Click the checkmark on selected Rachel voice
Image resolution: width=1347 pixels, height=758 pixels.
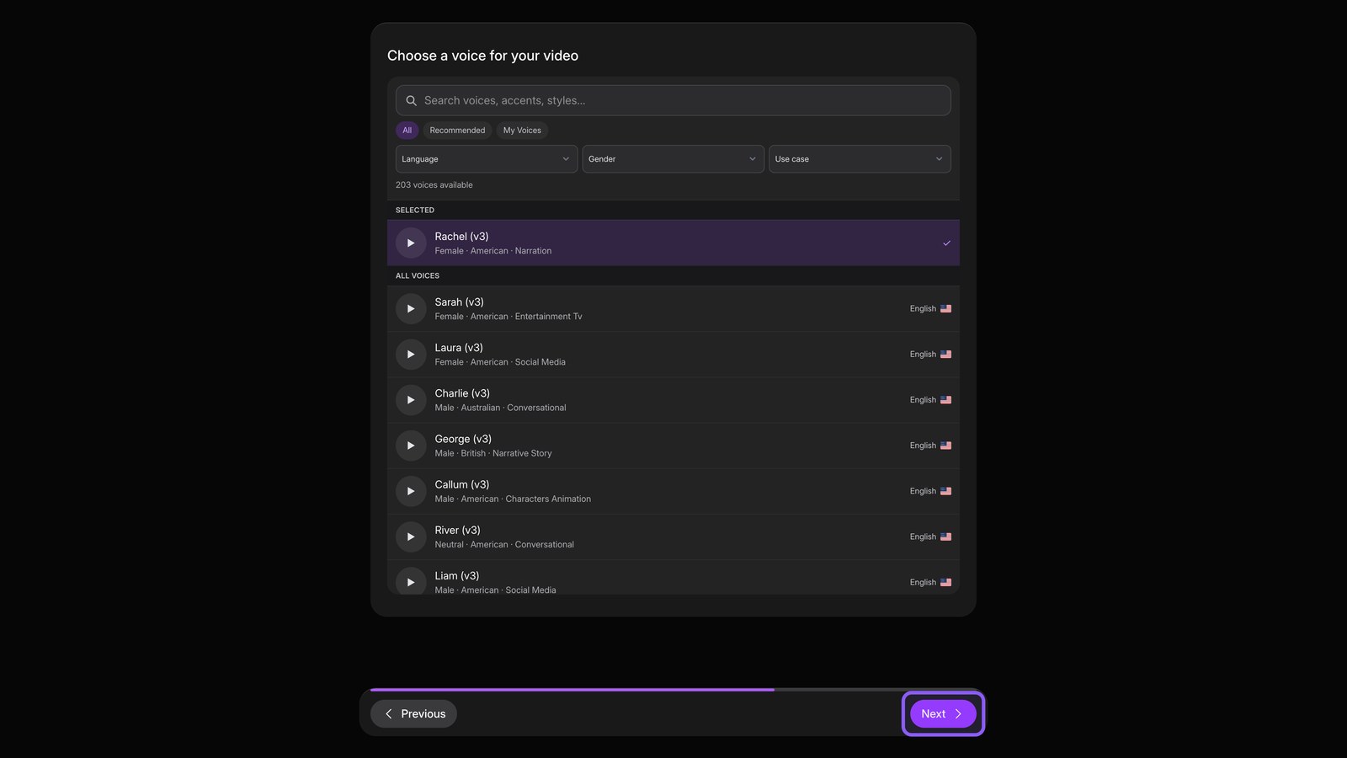(x=946, y=243)
